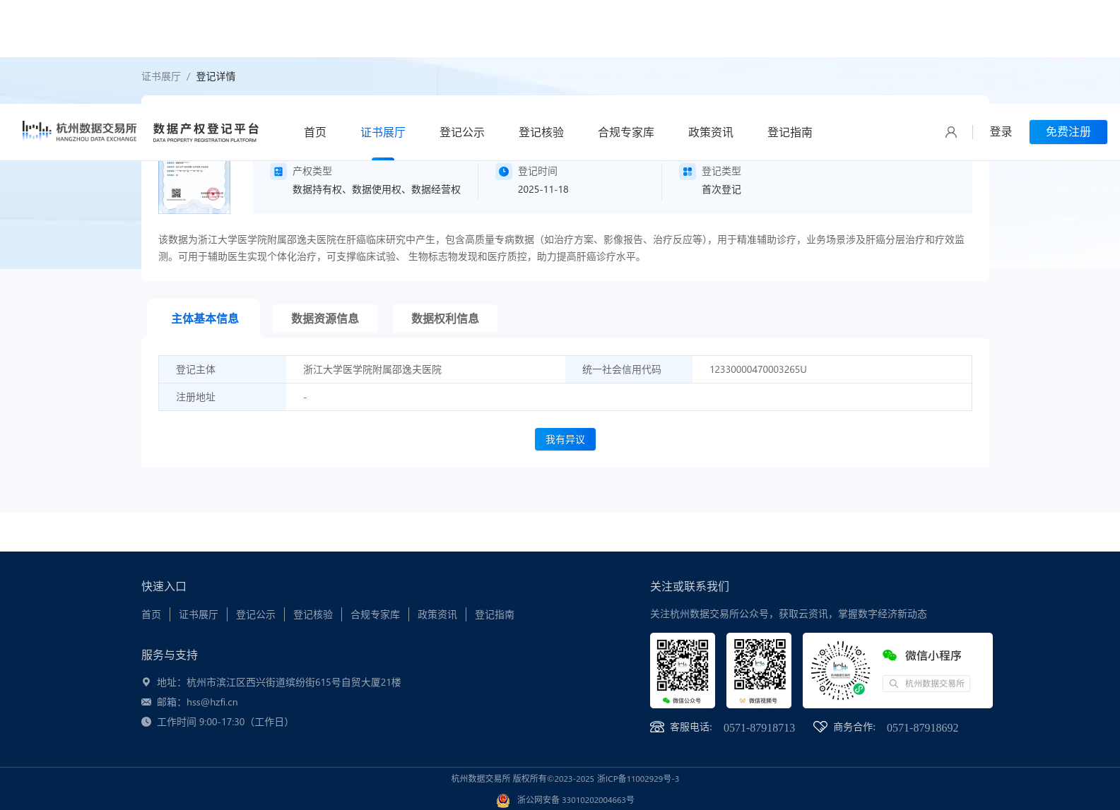Click the footer 证书展厅 link
The height and width of the screenshot is (810, 1120).
pos(199,614)
